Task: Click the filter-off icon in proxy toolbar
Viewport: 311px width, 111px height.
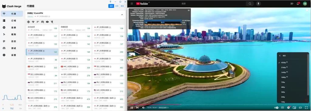Action: click(x=52, y=22)
